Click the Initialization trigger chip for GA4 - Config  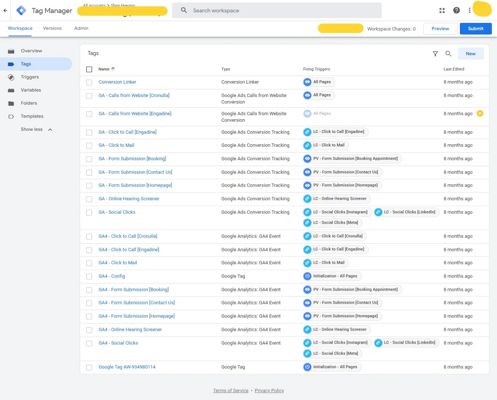click(x=332, y=276)
